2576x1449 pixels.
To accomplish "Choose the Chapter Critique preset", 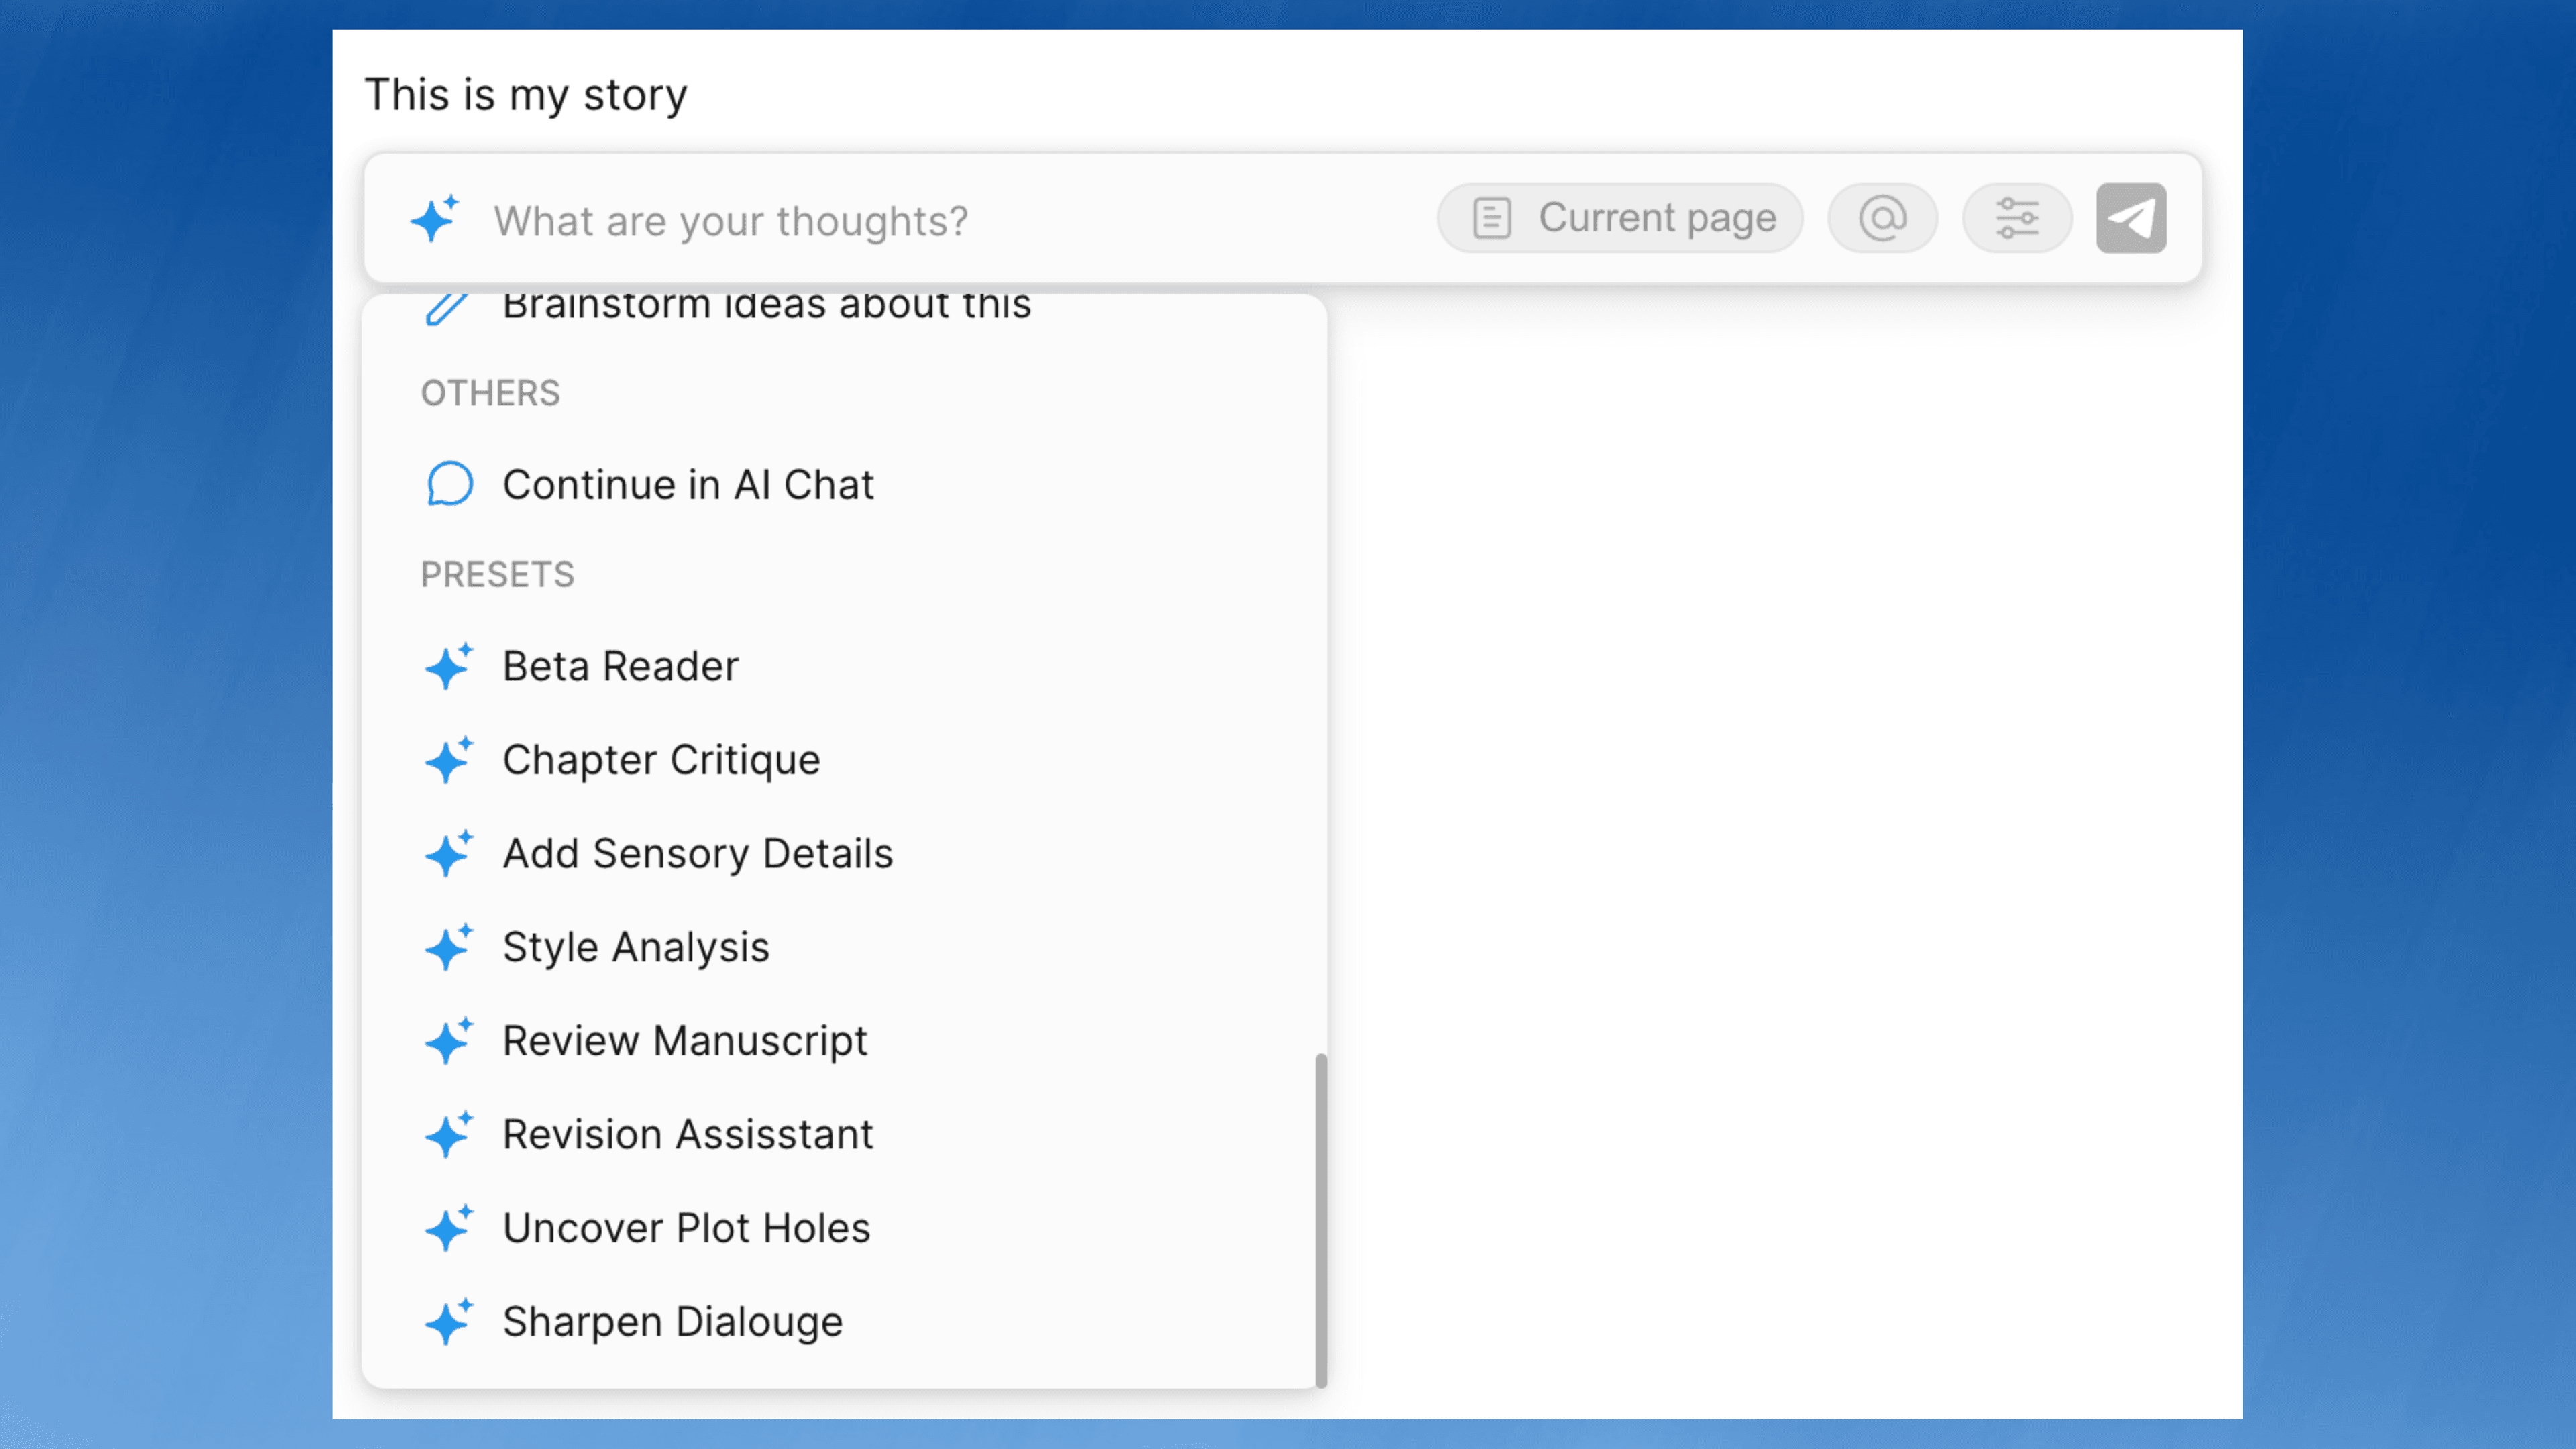I will [x=661, y=760].
